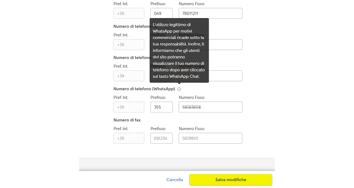Image resolution: width=354 pixels, height=188 pixels.
Task: Click the Cancella link
Action: (x=174, y=180)
